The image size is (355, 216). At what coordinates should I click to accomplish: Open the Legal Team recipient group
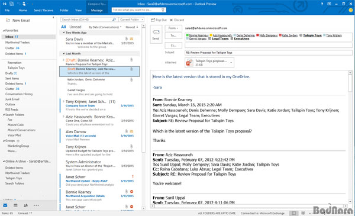(x=220, y=38)
